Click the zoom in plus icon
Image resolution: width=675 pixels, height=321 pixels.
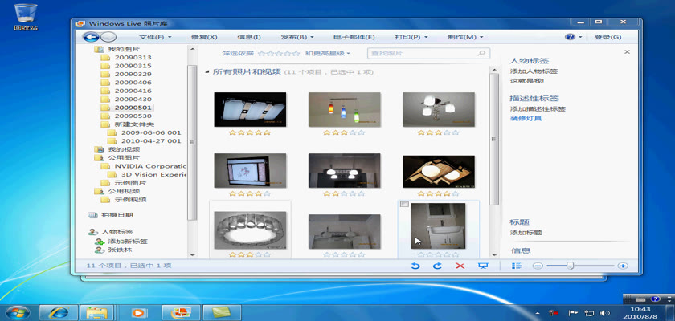click(623, 266)
